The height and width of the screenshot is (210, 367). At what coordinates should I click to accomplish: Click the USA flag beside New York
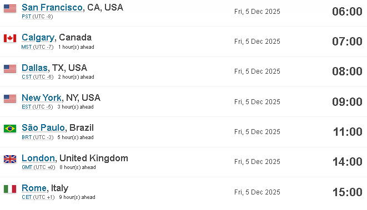(10, 99)
